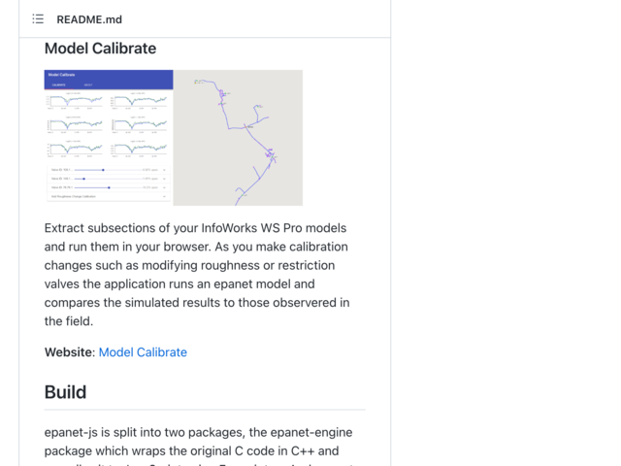This screenshot has height=466, width=621.
Task: Click the README.md file name
Action: [x=89, y=18]
